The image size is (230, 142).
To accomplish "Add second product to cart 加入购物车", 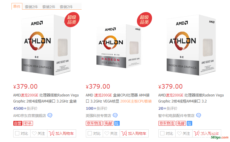I will (134, 133).
